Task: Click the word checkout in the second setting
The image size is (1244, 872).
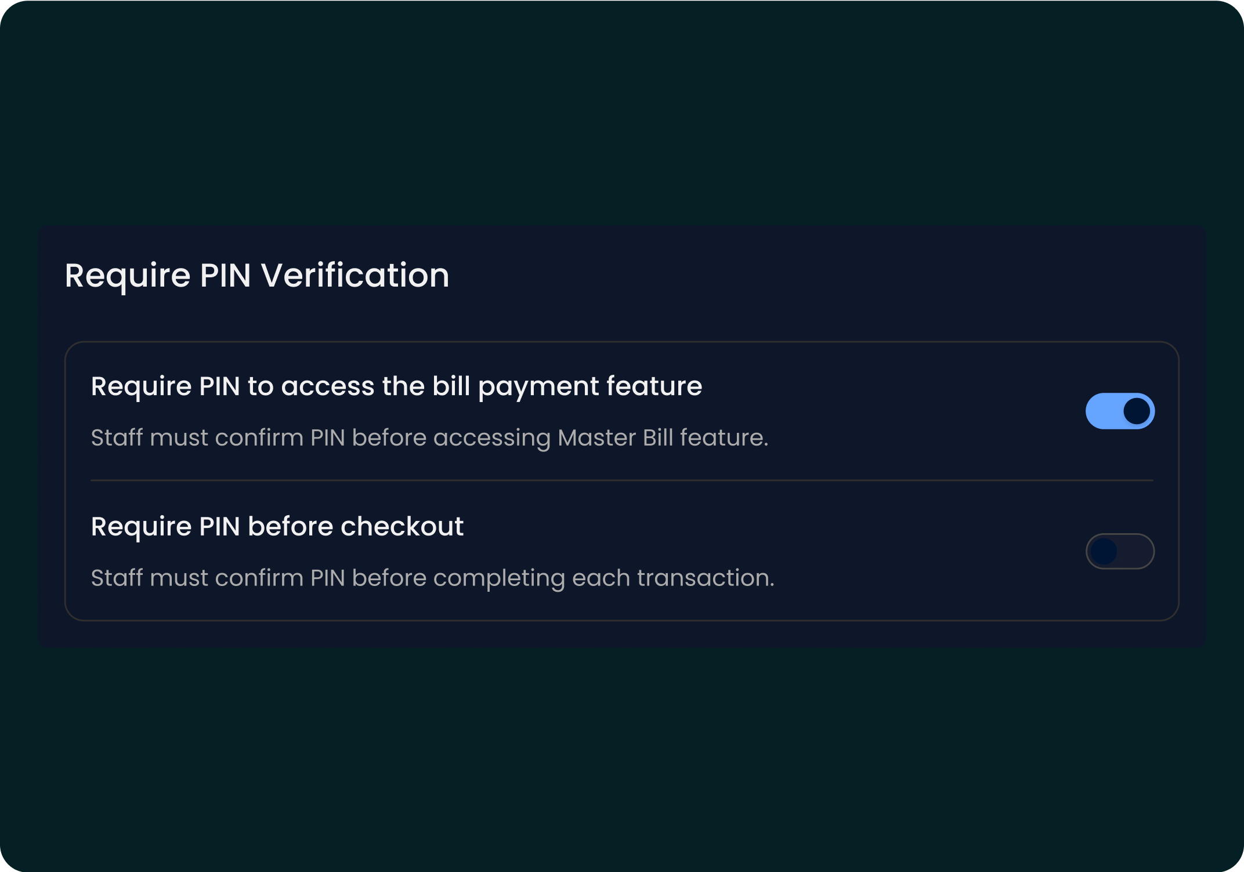Action: pyautogui.click(x=402, y=527)
